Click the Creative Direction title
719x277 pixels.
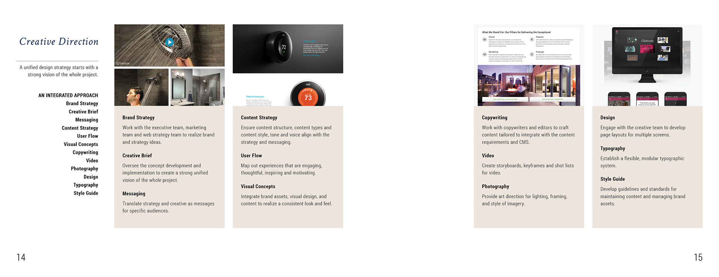click(59, 41)
